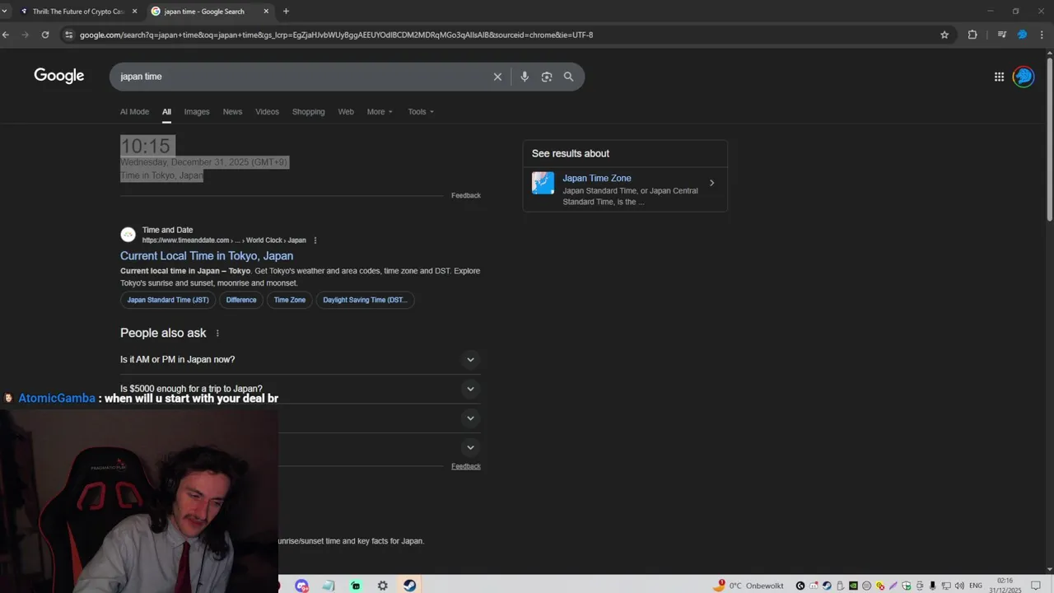Expand the fourth People also ask chevron

tap(470, 448)
